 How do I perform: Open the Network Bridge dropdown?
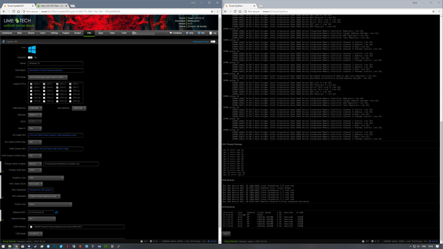coord(42,218)
